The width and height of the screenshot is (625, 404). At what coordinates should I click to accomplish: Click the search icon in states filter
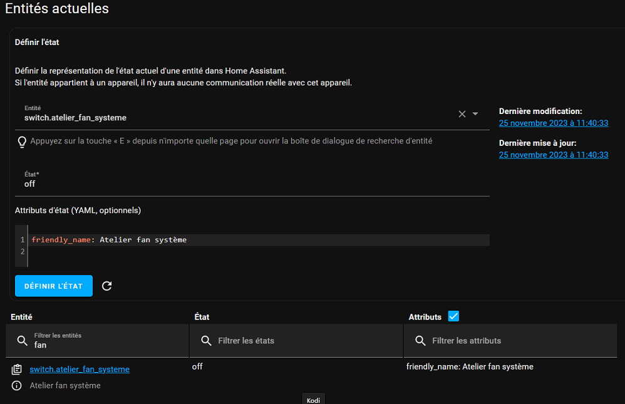pyautogui.click(x=206, y=341)
